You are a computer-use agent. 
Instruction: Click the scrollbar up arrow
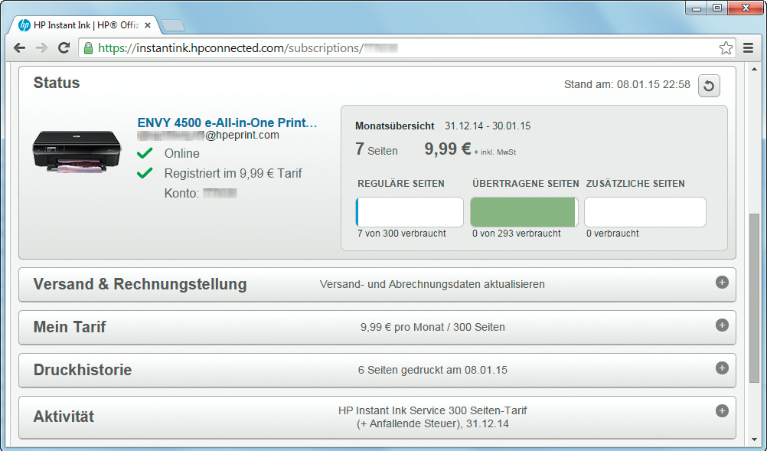754,70
